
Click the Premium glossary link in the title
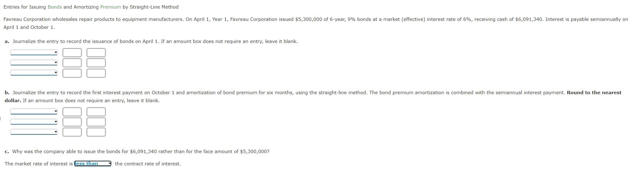(110, 7)
